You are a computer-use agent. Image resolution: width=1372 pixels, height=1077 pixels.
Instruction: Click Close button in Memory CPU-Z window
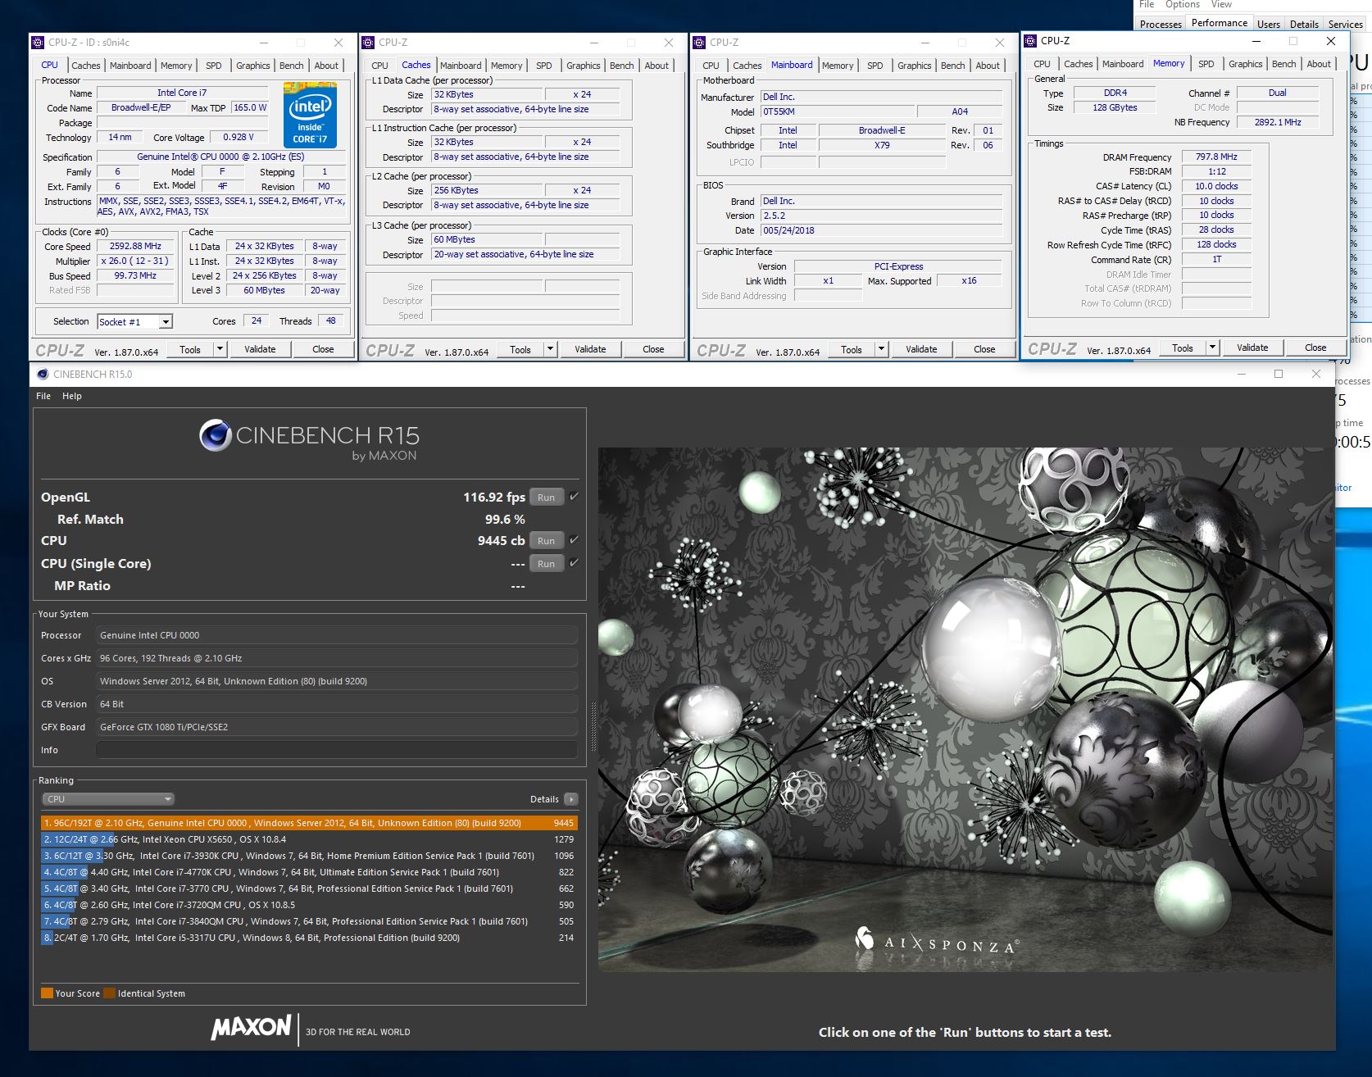tap(1315, 348)
